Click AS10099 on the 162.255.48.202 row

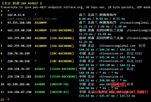pyautogui.click(x=41, y=38)
